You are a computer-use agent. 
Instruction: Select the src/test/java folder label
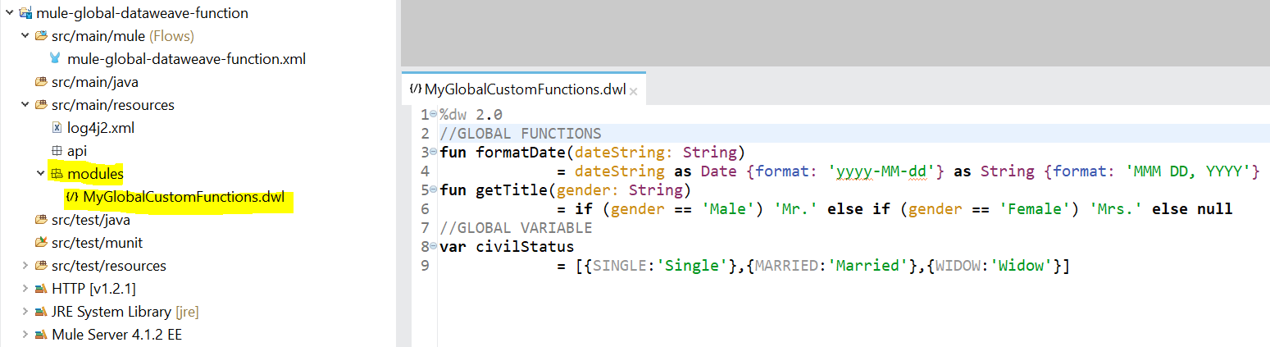click(90, 220)
